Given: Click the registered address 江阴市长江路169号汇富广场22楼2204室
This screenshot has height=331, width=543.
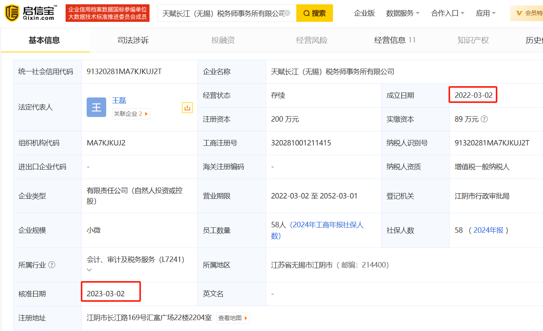Looking at the screenshot, I should point(149,318).
